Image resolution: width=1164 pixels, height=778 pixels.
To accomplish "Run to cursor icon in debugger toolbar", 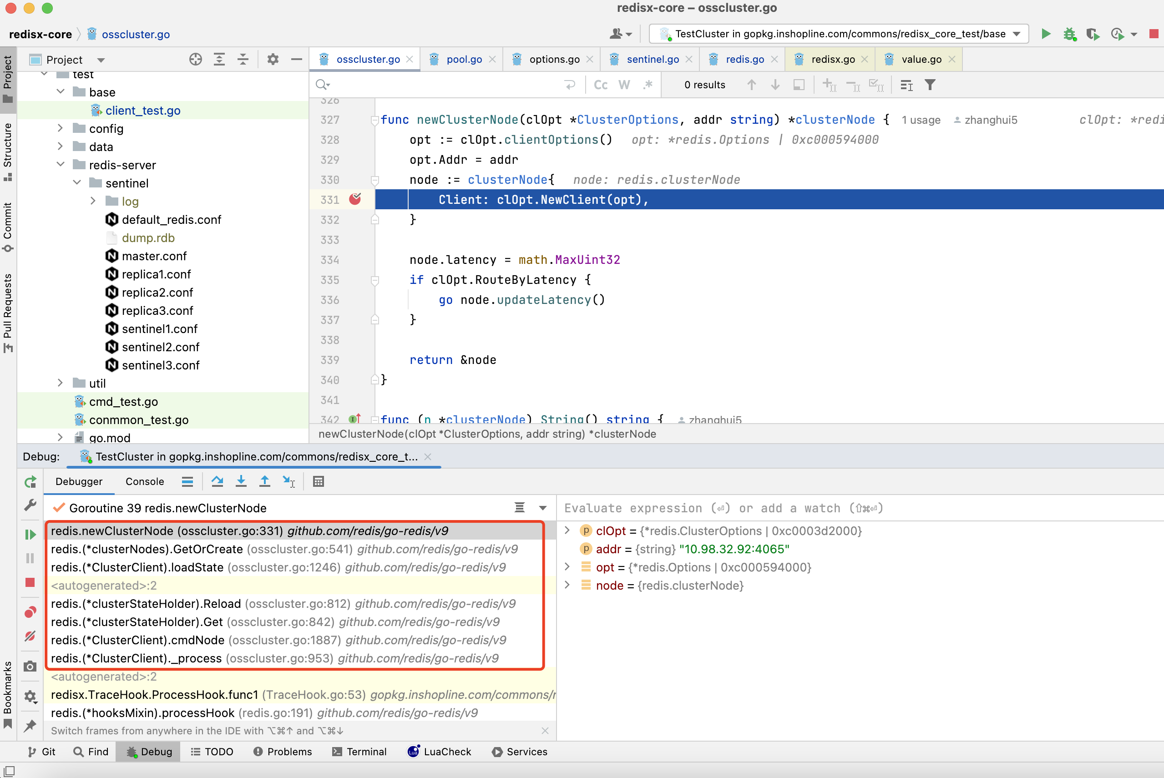I will pyautogui.click(x=289, y=481).
